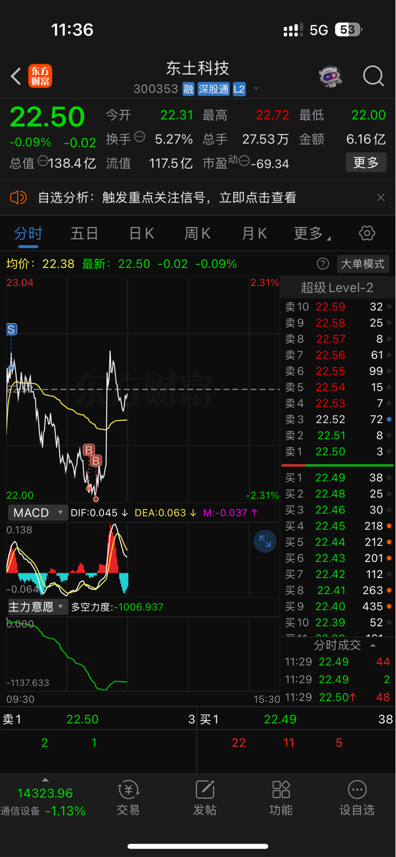Dismiss the 自选分析 notice banner
This screenshot has width=396, height=857.
381,198
